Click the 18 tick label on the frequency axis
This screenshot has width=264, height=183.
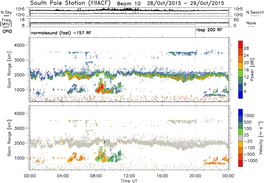22,20
